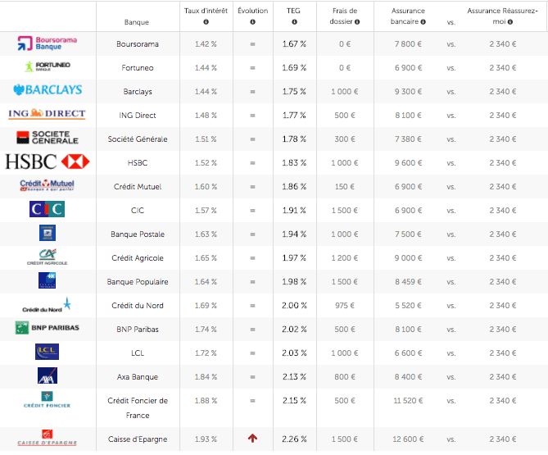Click the Banque column header

137,22
